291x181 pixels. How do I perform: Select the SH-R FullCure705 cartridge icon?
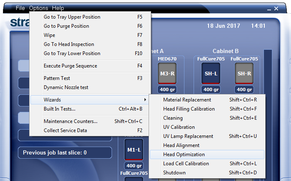244,73
